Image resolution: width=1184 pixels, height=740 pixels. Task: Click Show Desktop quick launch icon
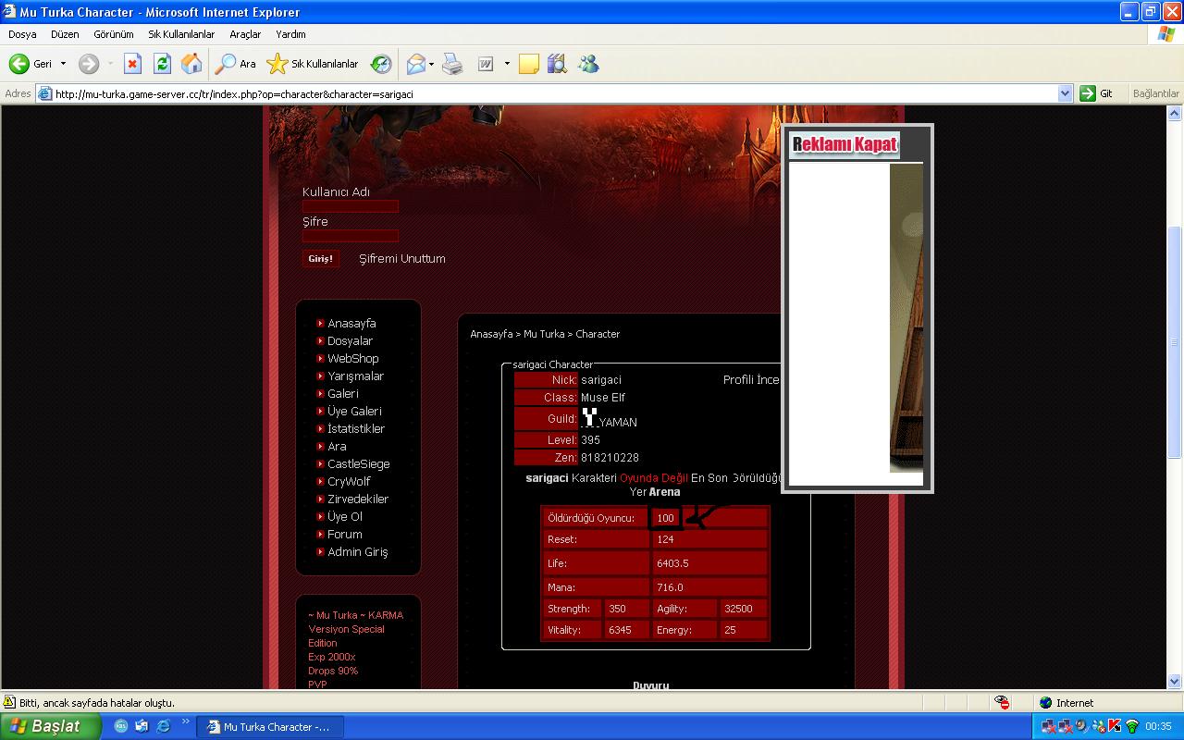pos(142,726)
